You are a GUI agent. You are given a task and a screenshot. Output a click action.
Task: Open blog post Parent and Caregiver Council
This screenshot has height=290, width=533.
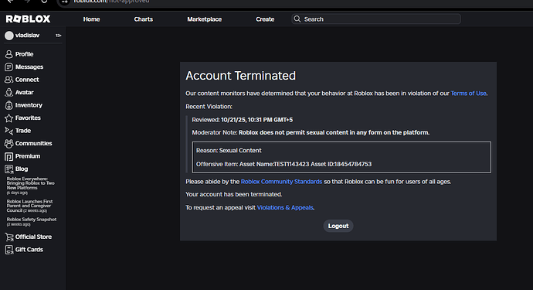tap(29, 206)
